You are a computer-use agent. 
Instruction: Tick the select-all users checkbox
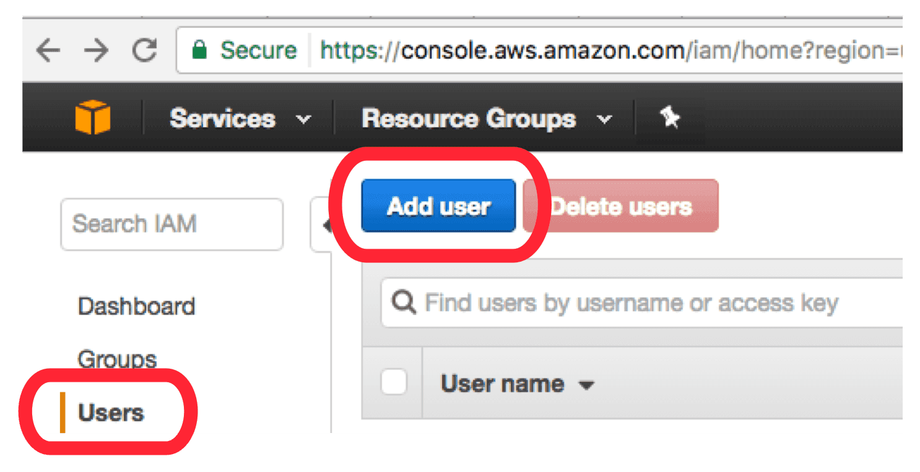tap(394, 383)
